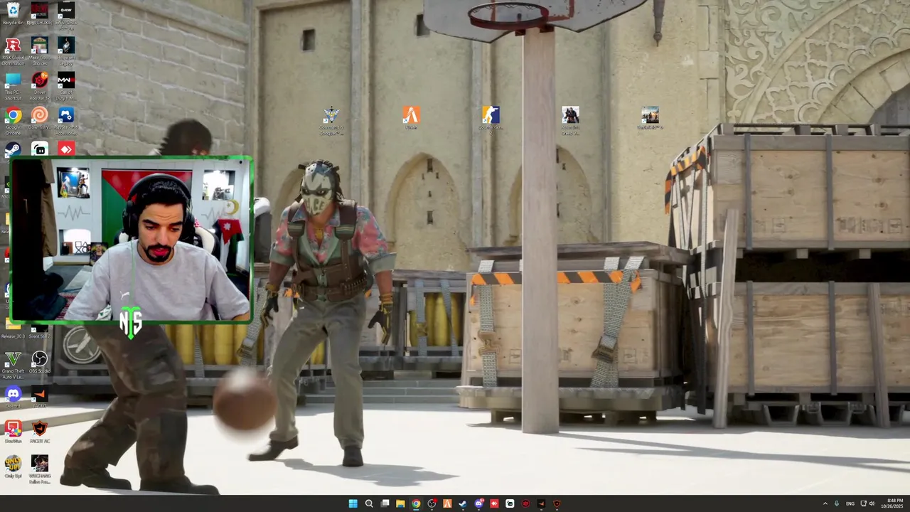The height and width of the screenshot is (512, 910).
Task: Open Steam from the taskbar
Action: click(x=463, y=503)
